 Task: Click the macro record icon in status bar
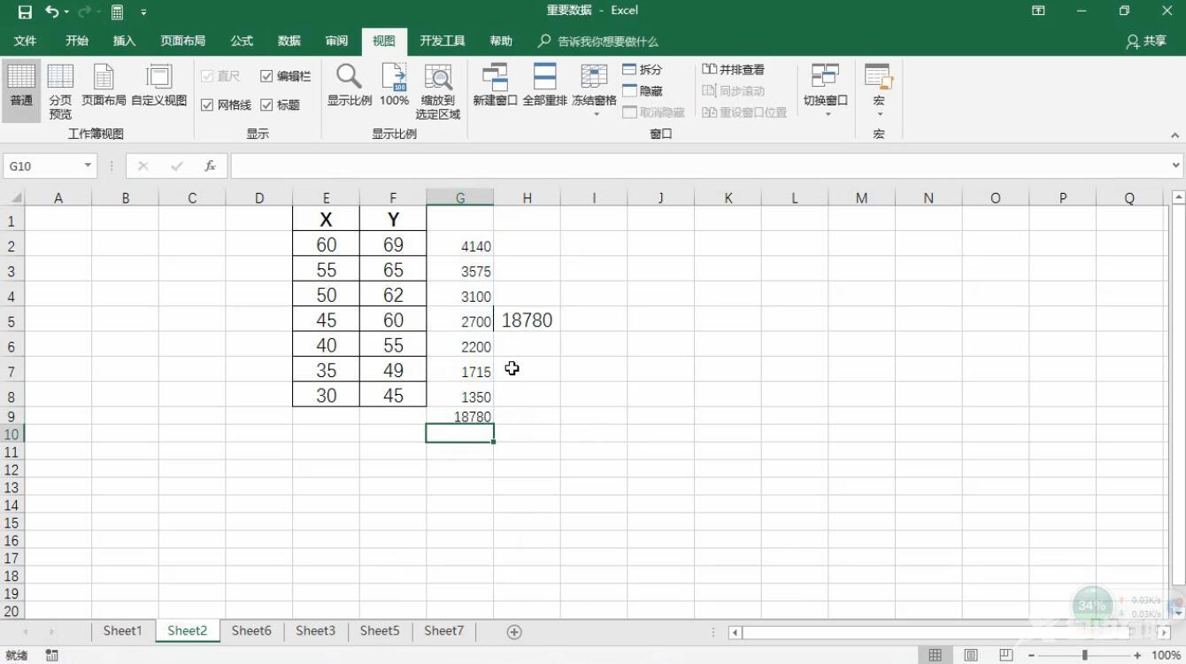click(x=52, y=655)
